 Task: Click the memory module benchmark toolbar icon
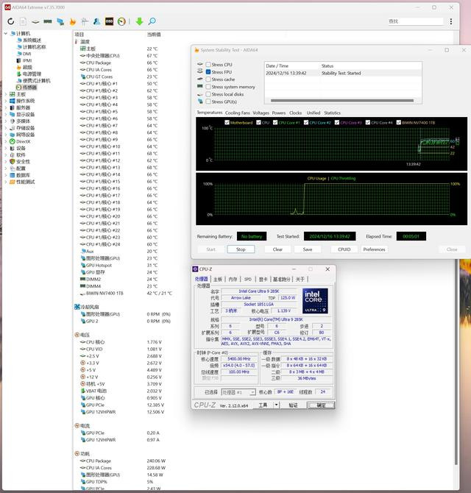point(48,21)
